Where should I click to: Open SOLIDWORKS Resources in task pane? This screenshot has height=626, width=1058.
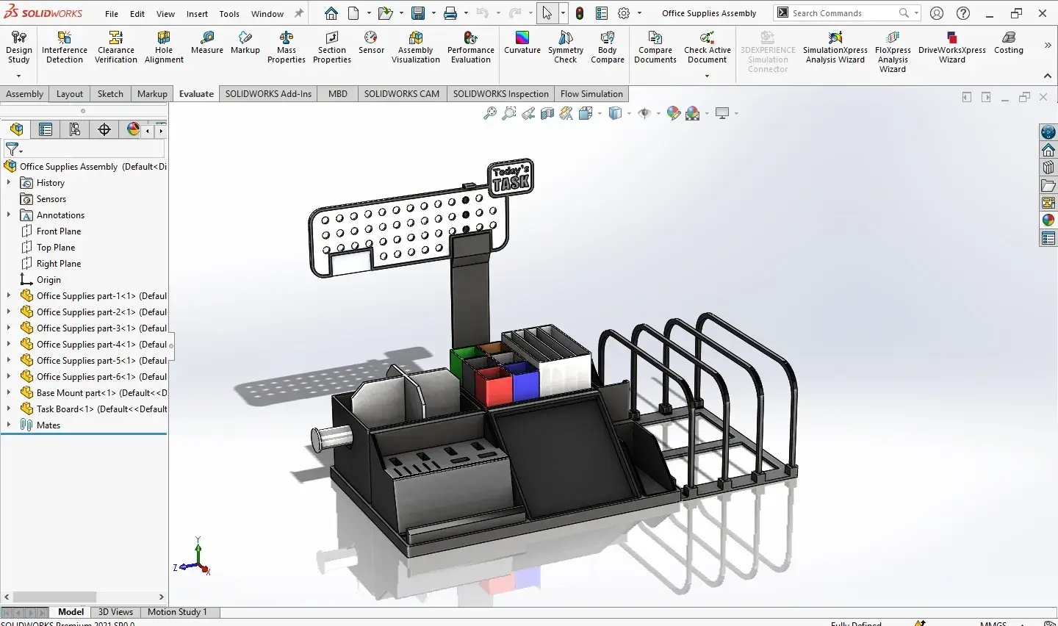point(1048,150)
